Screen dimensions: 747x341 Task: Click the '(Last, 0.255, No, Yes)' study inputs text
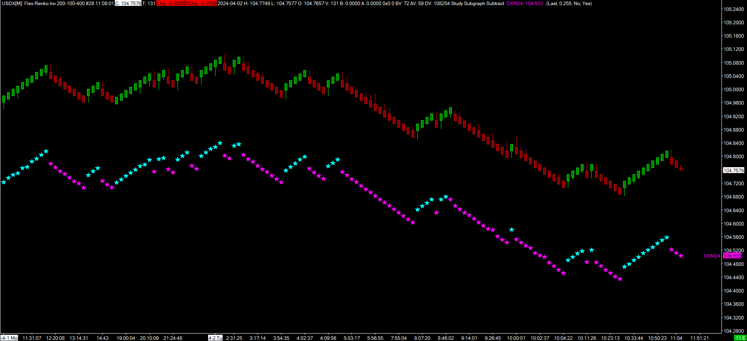coord(569,4)
